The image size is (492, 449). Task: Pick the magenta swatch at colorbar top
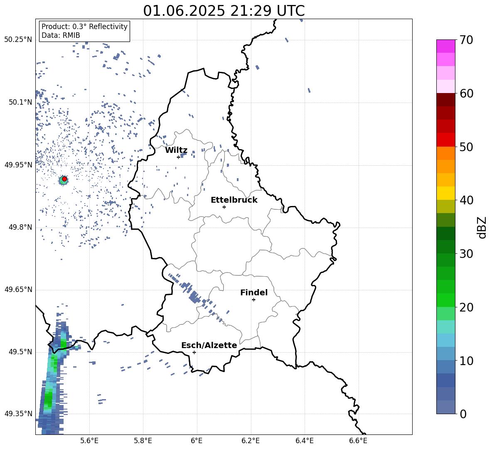445,46
